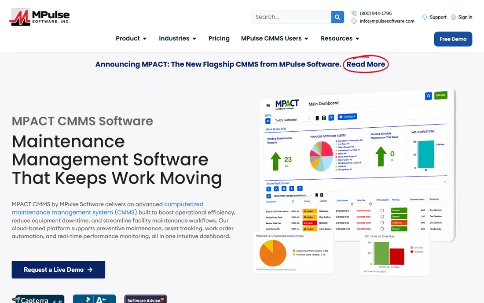Click Sign In
The width and height of the screenshot is (484, 303).
click(x=465, y=17)
